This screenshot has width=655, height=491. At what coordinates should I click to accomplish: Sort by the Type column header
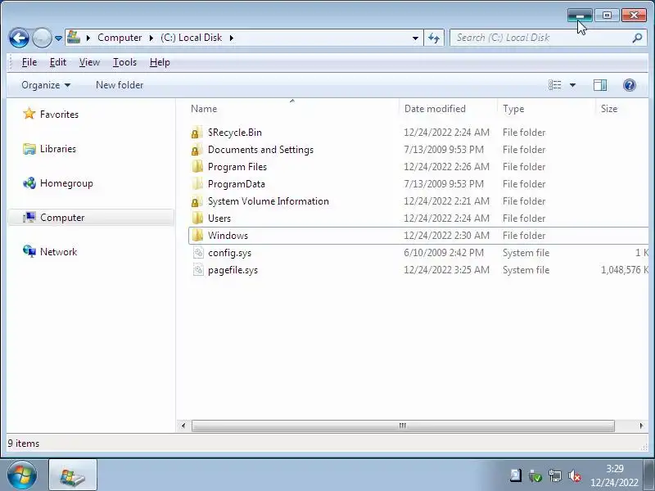pyautogui.click(x=513, y=109)
